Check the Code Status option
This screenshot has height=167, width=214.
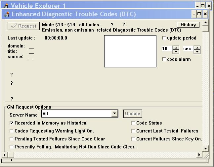(x=134, y=123)
